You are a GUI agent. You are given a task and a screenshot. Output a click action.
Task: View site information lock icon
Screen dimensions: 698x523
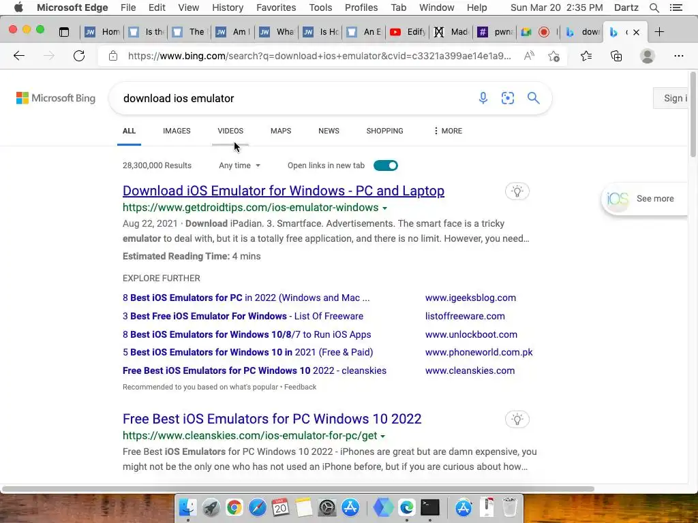[113, 56]
